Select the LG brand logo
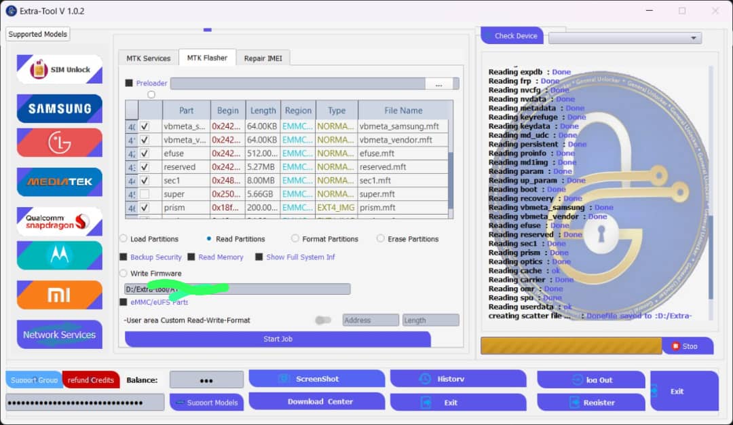The width and height of the screenshot is (733, 425). pos(60,143)
